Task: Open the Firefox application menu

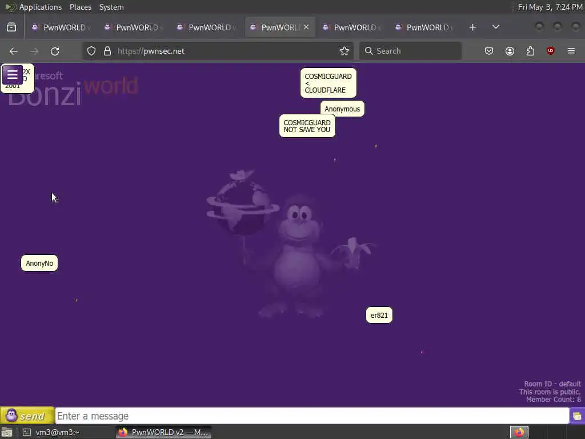Action: tap(571, 51)
